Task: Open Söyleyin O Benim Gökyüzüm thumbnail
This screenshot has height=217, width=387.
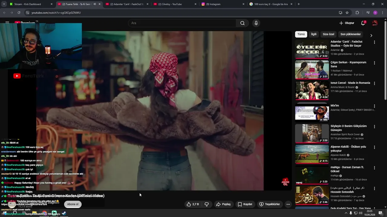Action: click(x=312, y=134)
